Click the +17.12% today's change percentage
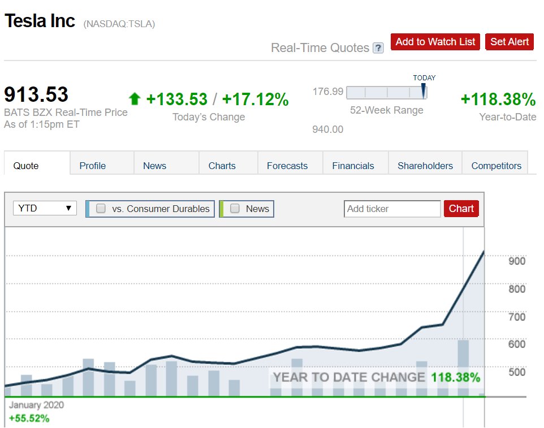This screenshot has width=544, height=428. coord(255,99)
